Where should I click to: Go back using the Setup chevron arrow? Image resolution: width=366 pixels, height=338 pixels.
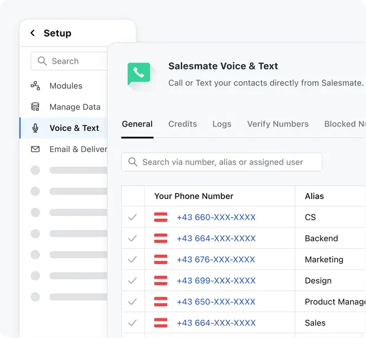[32, 33]
